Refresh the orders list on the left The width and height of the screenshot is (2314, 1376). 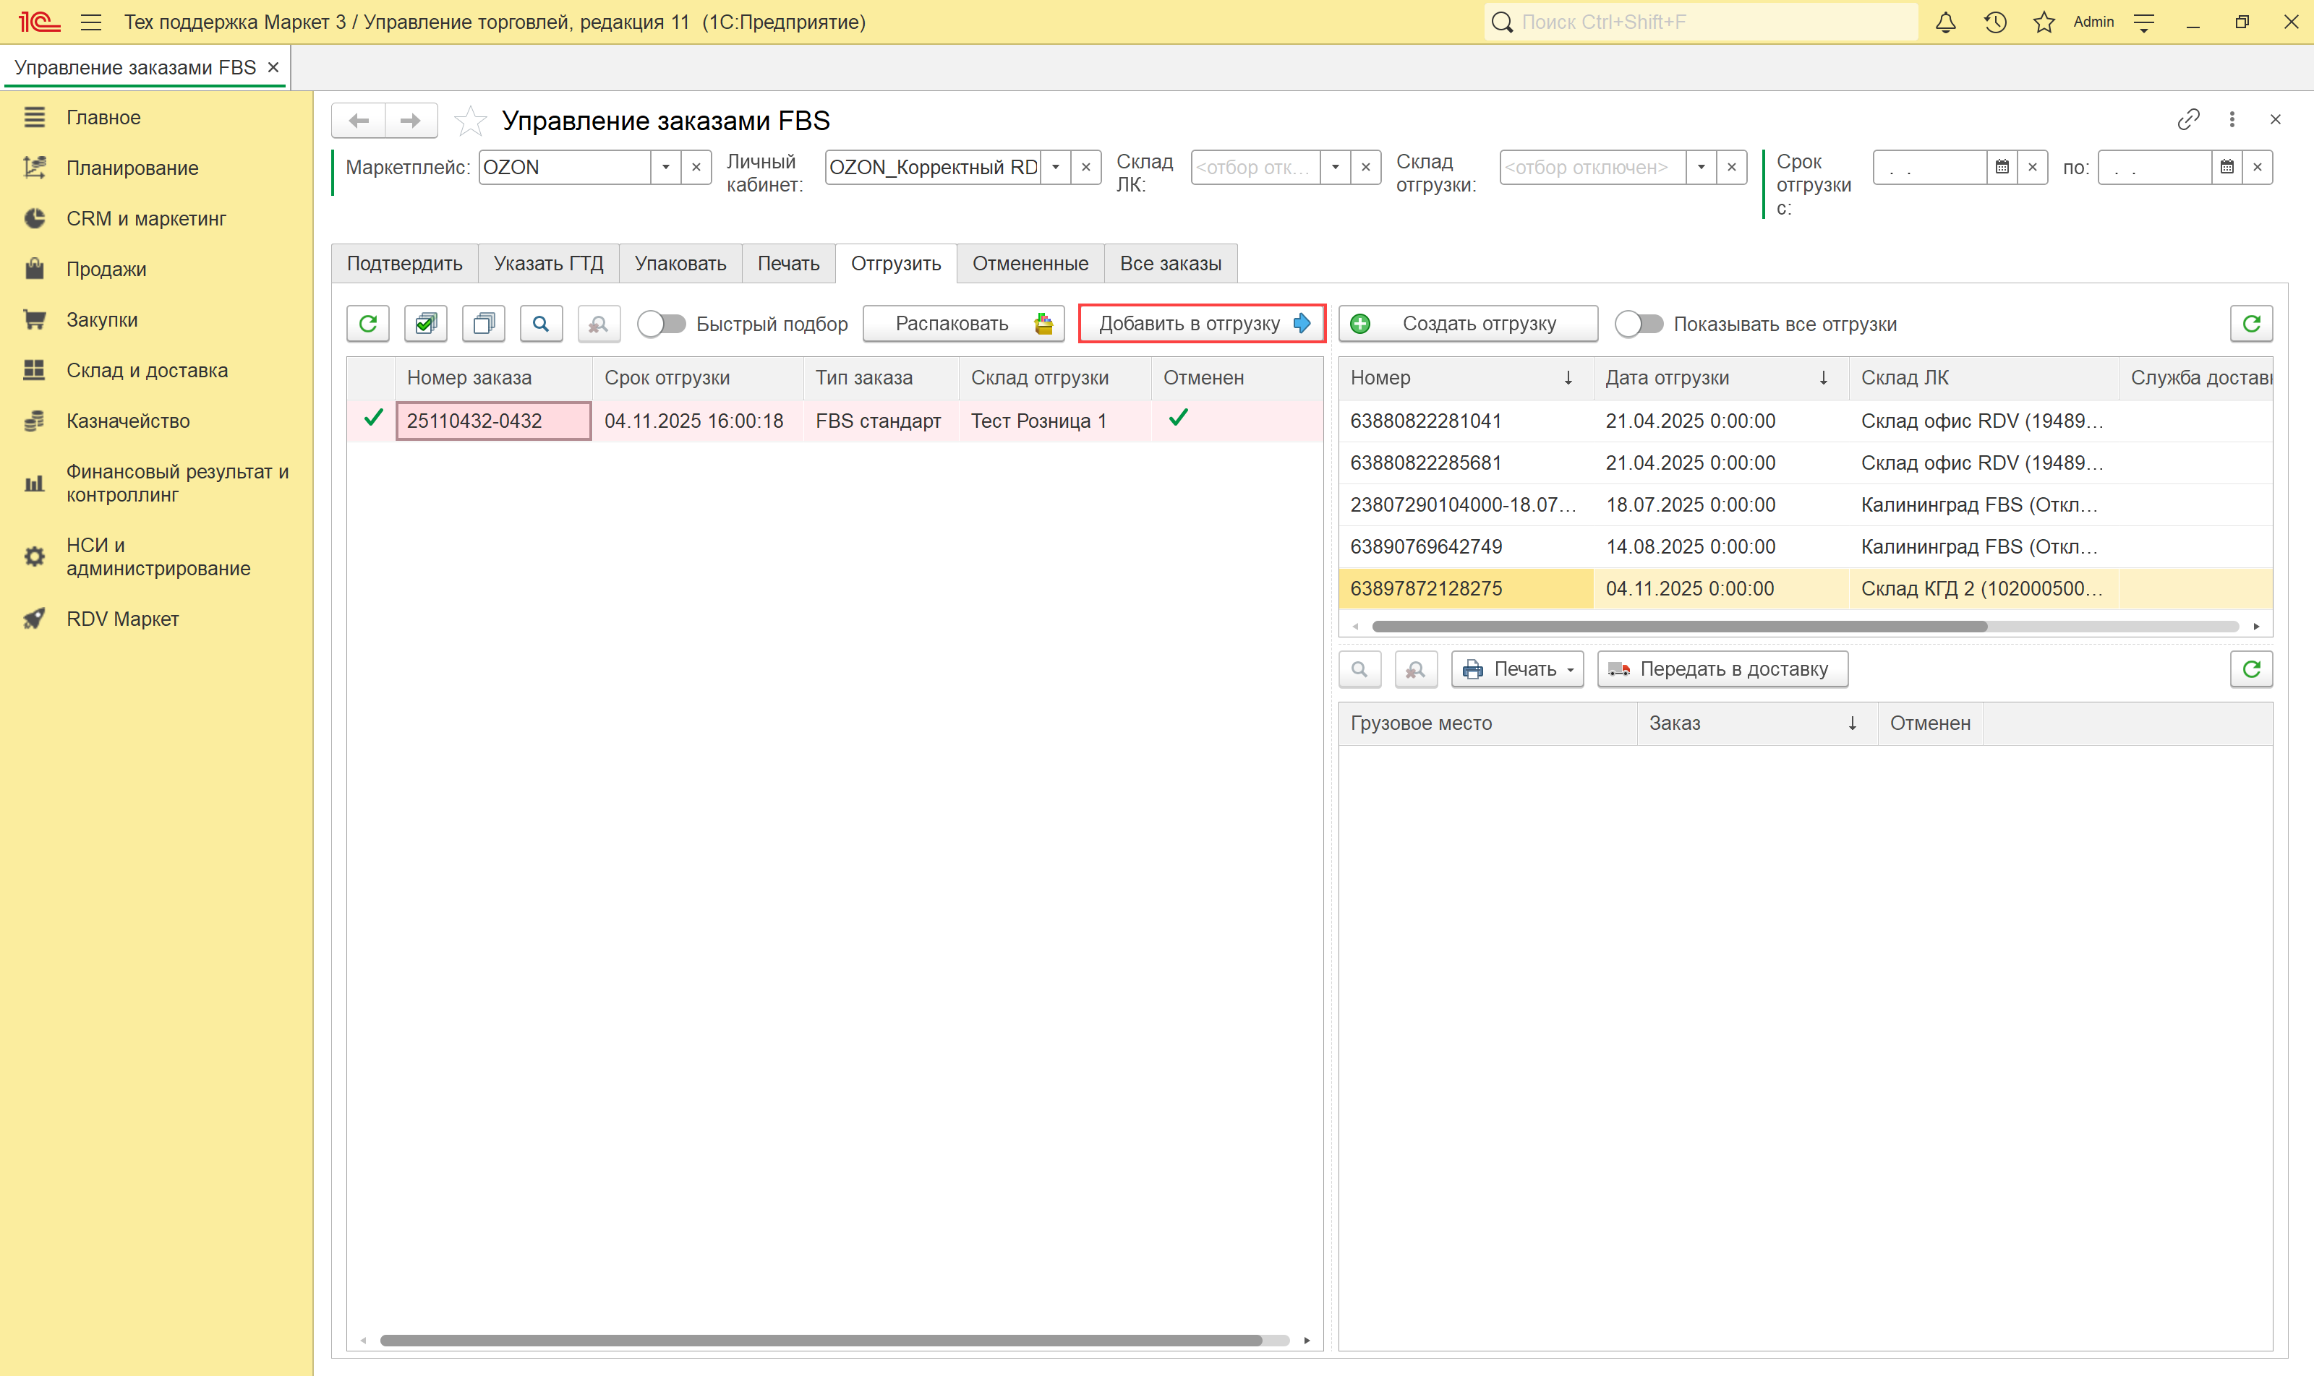tap(368, 324)
